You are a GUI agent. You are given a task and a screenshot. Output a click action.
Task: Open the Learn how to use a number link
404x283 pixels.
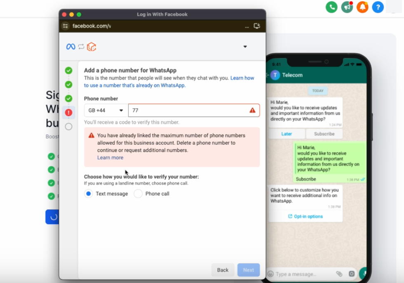pyautogui.click(x=169, y=82)
